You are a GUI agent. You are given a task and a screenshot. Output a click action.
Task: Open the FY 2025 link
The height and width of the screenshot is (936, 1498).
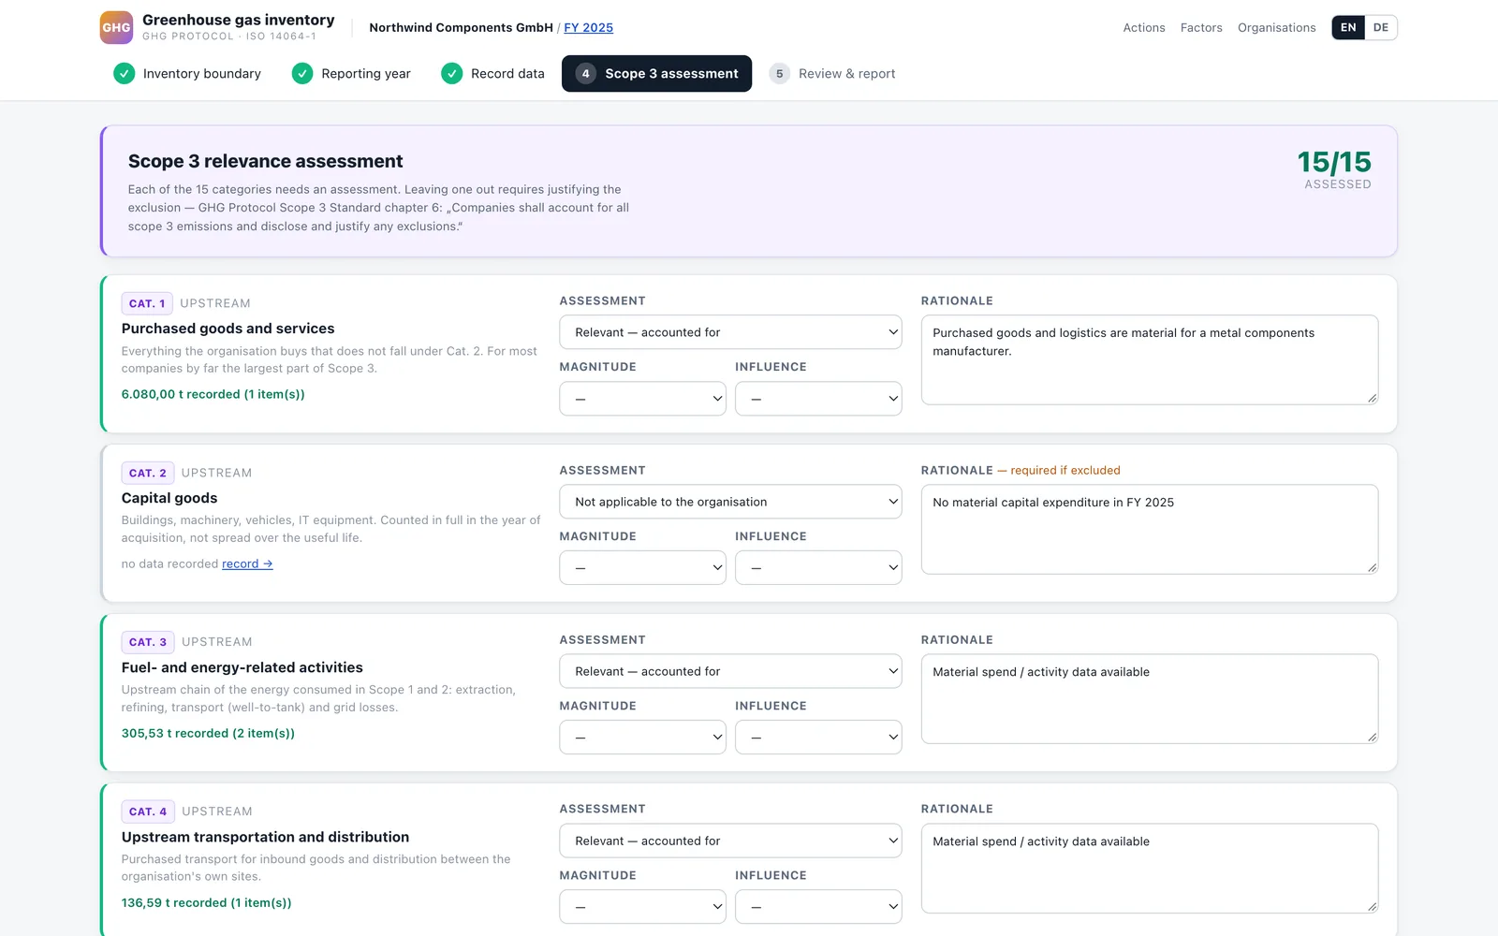pos(588,27)
